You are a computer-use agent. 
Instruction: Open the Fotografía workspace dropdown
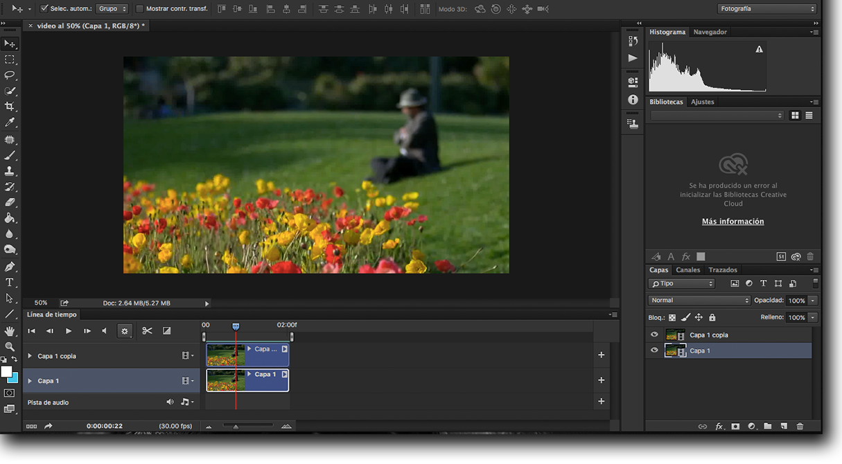[x=766, y=9]
